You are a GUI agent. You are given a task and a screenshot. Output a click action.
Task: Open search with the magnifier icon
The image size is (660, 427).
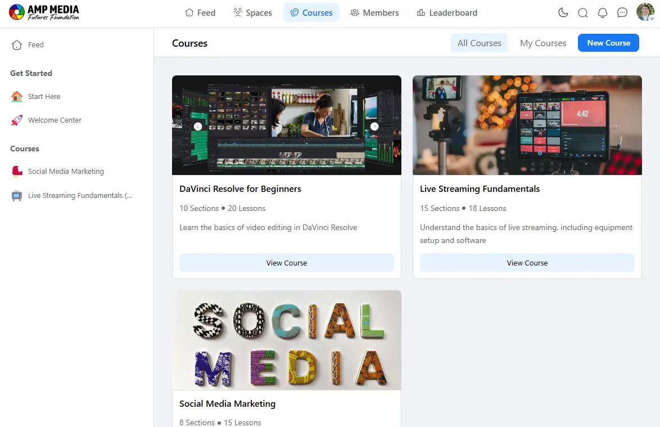[583, 13]
